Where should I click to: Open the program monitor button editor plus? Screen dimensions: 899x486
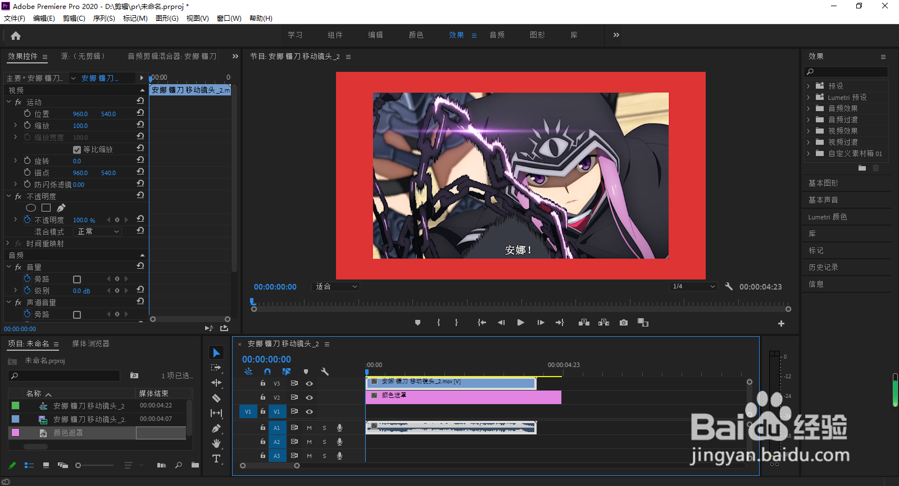point(781,323)
